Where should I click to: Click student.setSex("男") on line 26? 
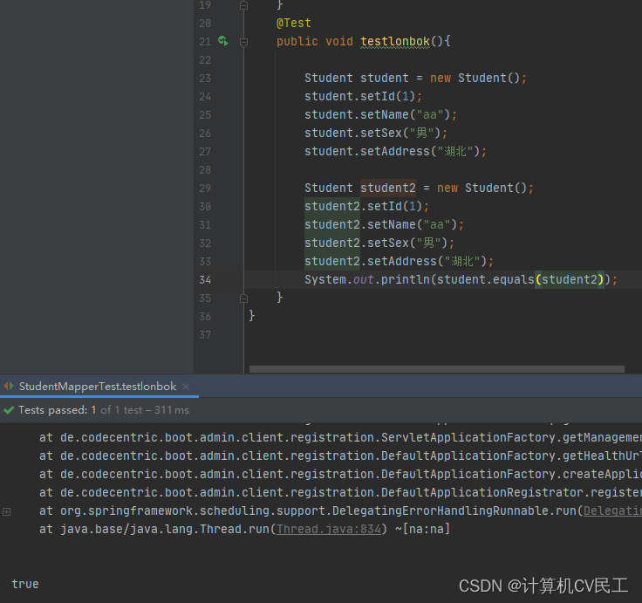click(x=375, y=133)
